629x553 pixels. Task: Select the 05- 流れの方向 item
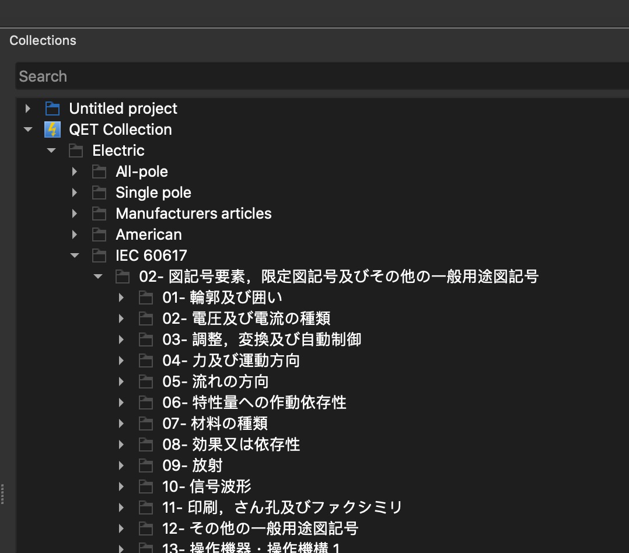pos(215,381)
